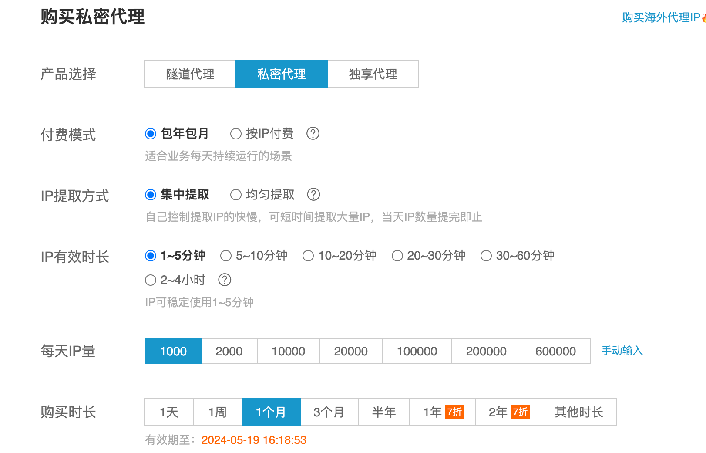The width and height of the screenshot is (706, 453).
Task: Switch to 独享代理 product tab
Action: point(373,74)
